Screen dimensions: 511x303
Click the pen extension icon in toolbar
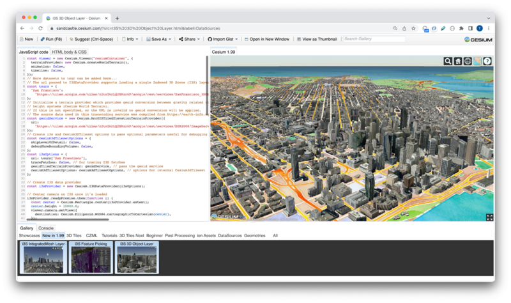tap(443, 28)
